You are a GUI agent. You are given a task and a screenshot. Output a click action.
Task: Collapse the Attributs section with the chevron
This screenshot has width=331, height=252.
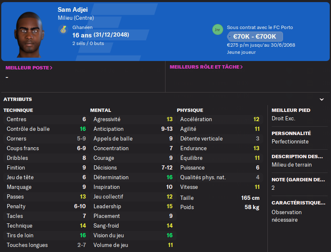[x=321, y=99]
